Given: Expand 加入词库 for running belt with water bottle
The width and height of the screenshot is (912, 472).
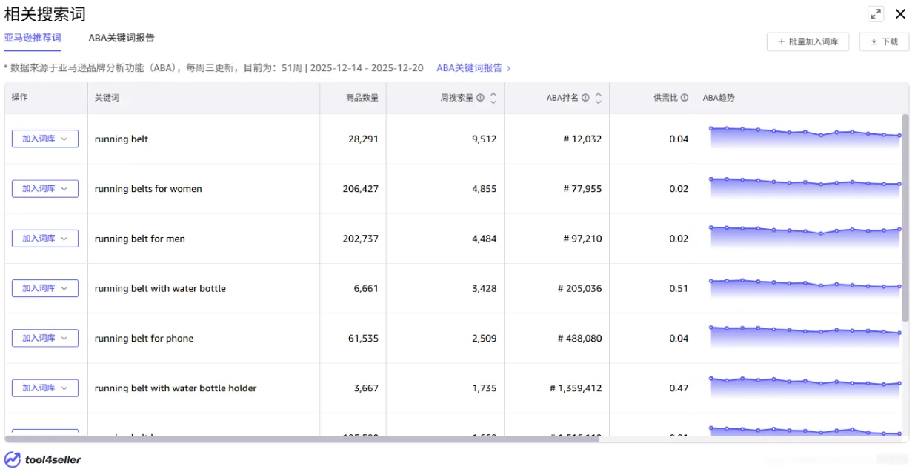Looking at the screenshot, I should tap(45, 288).
